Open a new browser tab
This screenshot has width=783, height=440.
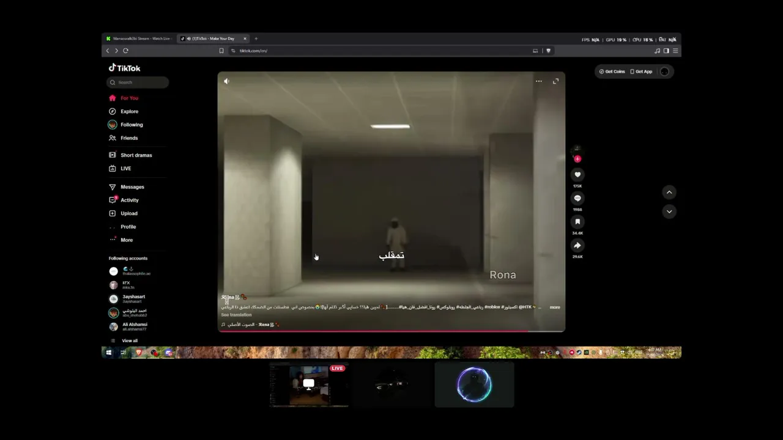tap(256, 38)
